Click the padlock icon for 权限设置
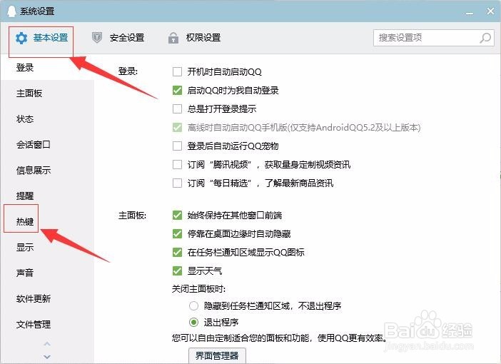 [x=173, y=38]
